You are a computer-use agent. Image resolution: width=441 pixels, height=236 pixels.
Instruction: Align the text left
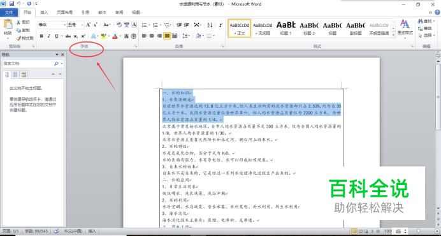click(145, 36)
